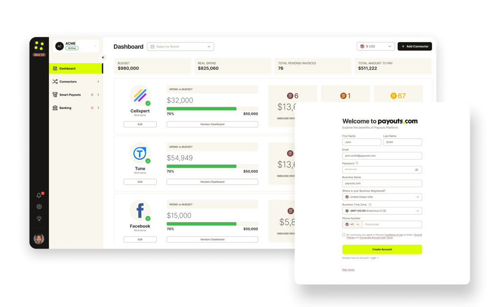Click the Create Account button
This screenshot has height=307, width=500.
pos(382,249)
